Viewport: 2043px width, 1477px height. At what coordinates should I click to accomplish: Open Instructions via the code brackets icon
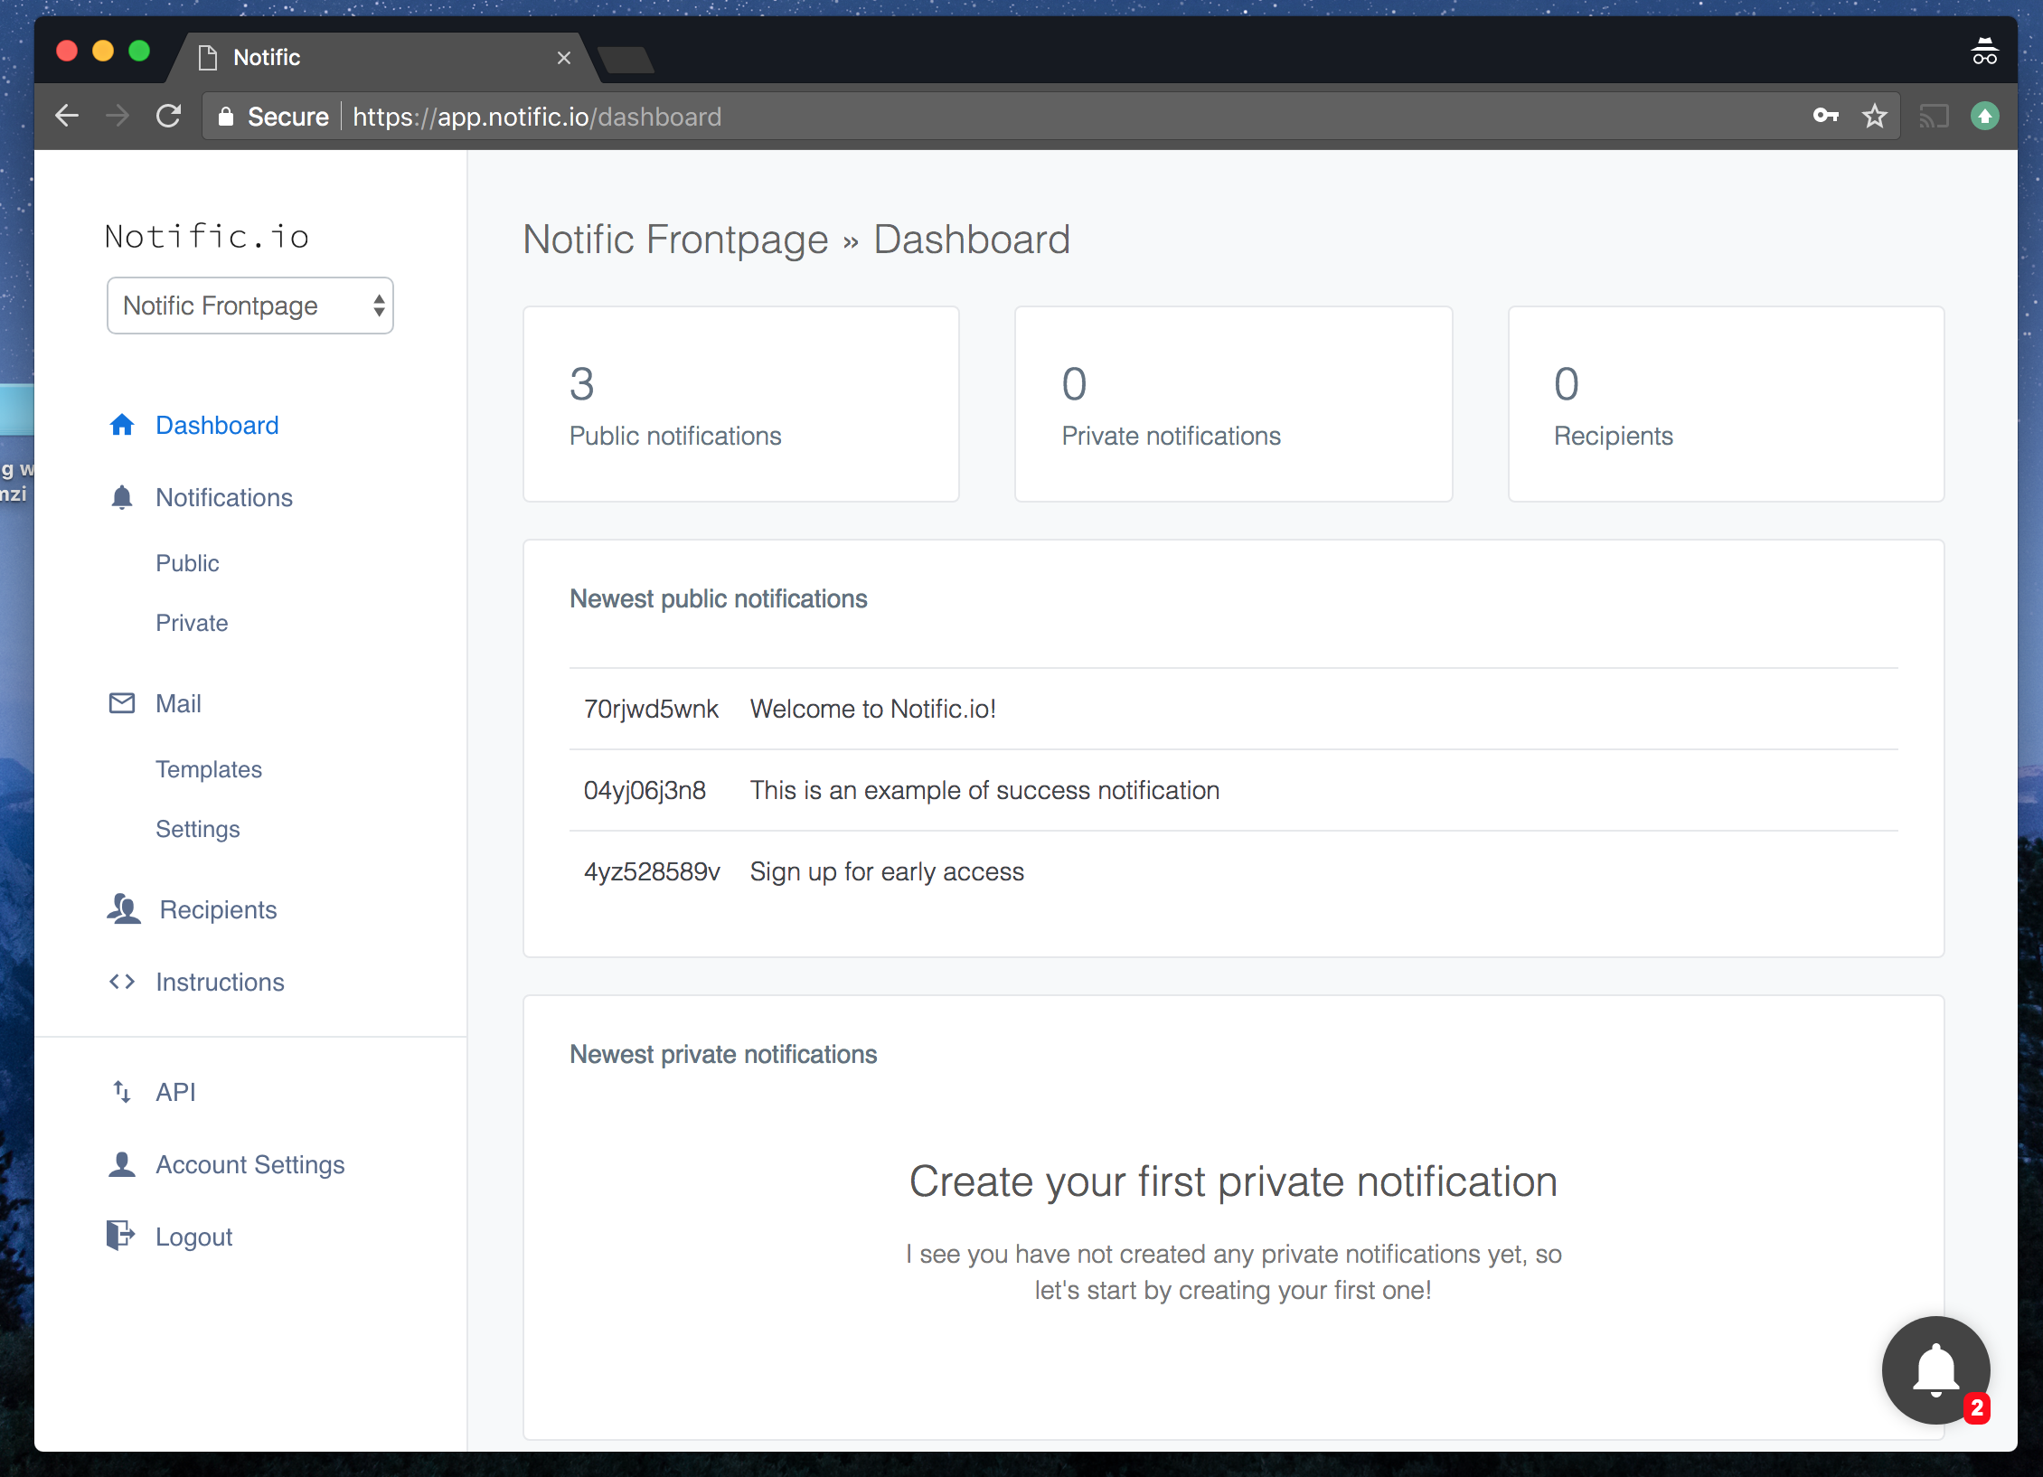click(x=122, y=982)
